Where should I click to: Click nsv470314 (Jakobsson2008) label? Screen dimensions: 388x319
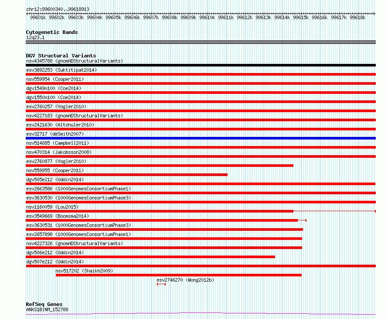click(59, 152)
